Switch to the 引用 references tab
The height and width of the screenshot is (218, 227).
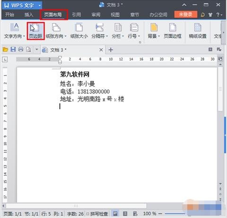pyautogui.click(x=77, y=15)
